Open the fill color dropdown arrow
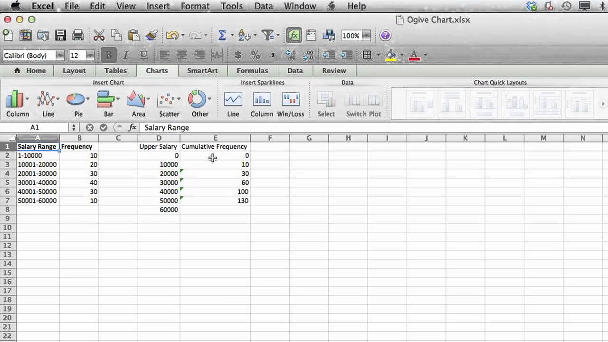This screenshot has height=342, width=608. click(x=402, y=56)
